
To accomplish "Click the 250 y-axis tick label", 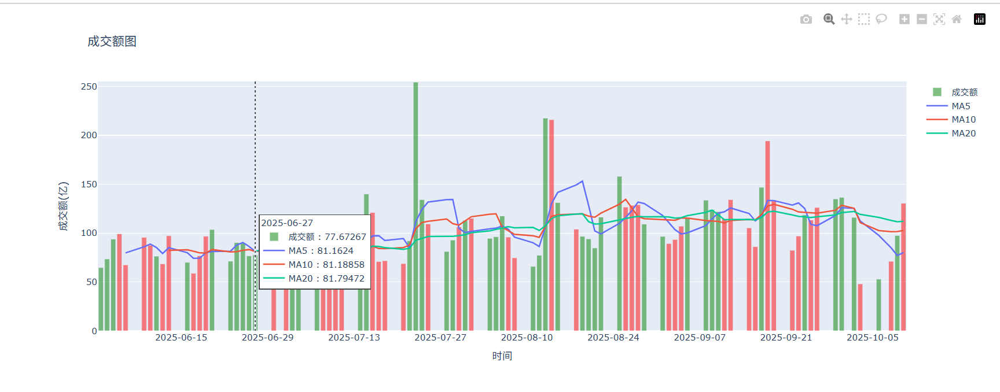I will 89,87.
